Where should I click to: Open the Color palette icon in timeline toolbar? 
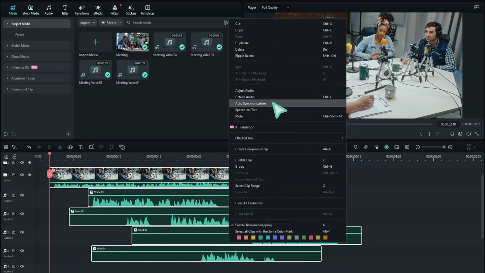(101, 147)
